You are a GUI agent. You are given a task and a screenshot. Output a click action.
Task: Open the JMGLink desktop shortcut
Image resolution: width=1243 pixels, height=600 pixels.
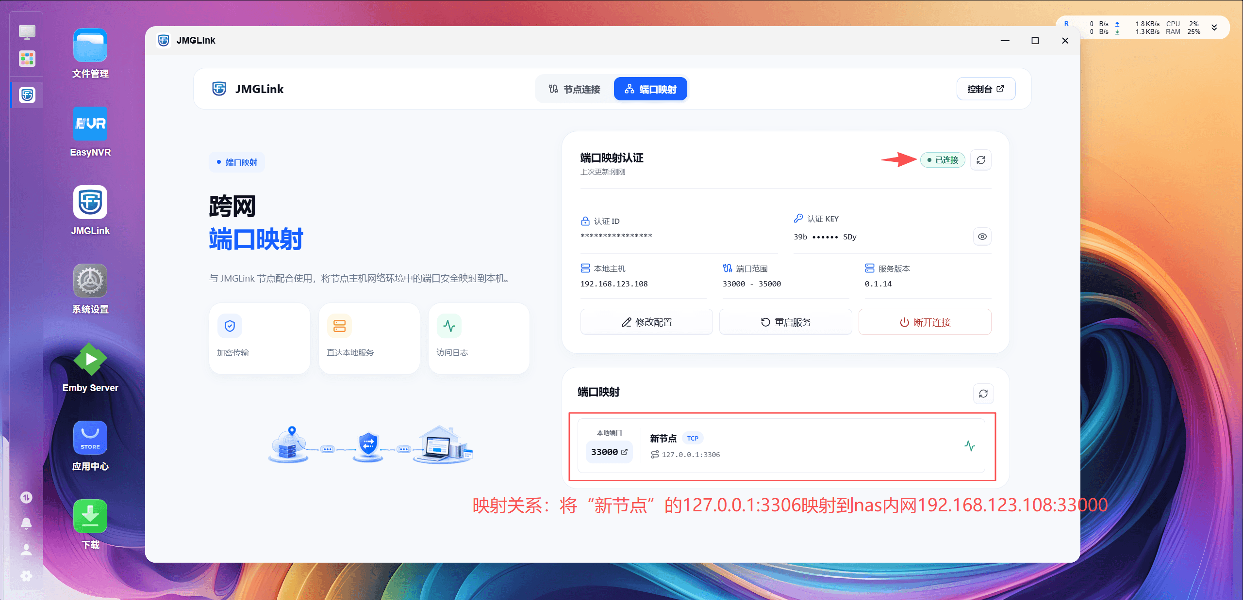coord(90,203)
